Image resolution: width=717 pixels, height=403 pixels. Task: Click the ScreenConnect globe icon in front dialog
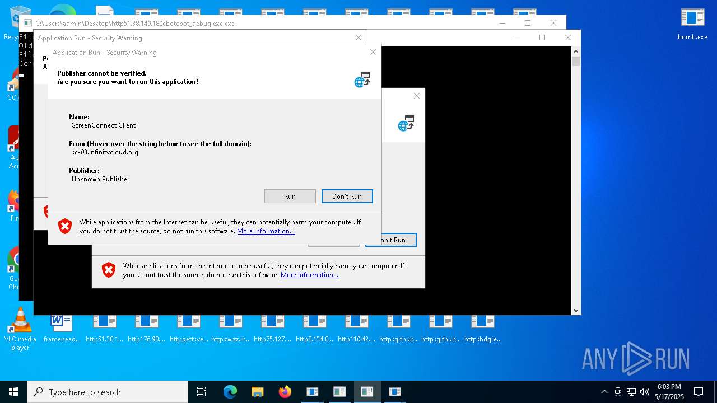[x=362, y=79]
